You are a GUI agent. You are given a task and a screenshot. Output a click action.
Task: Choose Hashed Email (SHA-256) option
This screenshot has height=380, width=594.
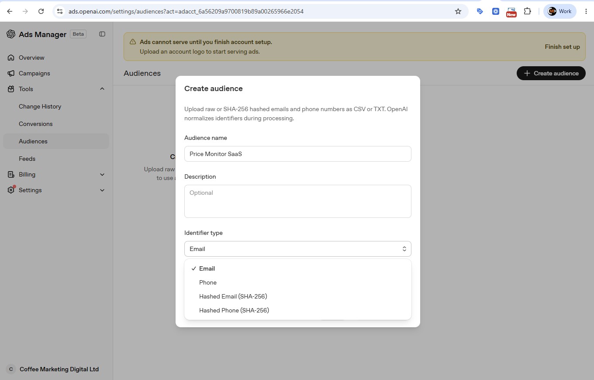coord(297,296)
